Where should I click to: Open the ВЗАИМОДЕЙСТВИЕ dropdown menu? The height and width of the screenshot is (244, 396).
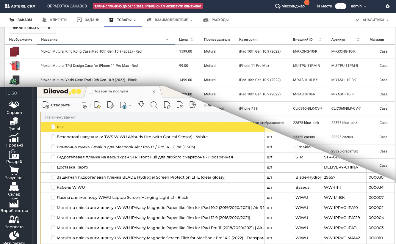170,20
